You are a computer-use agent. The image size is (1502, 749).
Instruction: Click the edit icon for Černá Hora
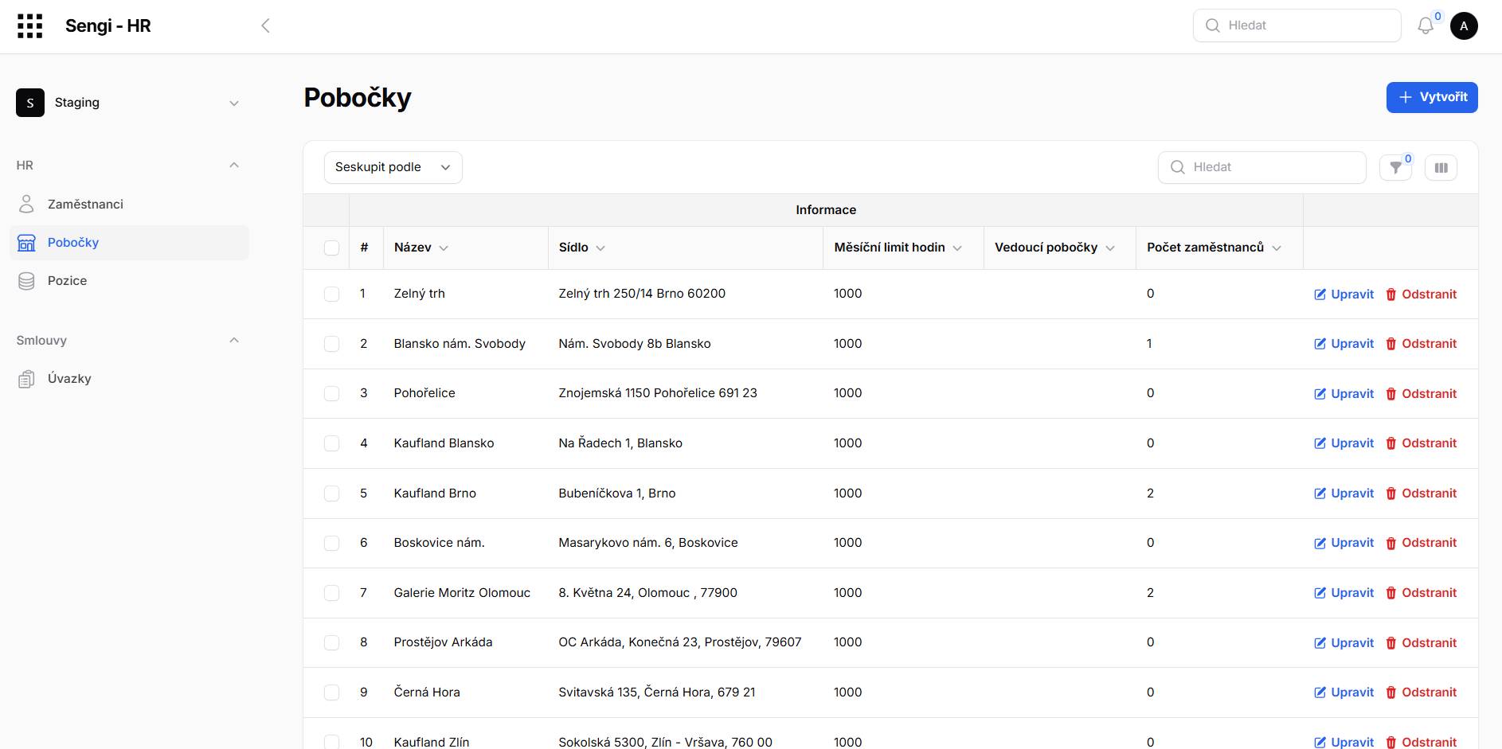pyautogui.click(x=1320, y=692)
